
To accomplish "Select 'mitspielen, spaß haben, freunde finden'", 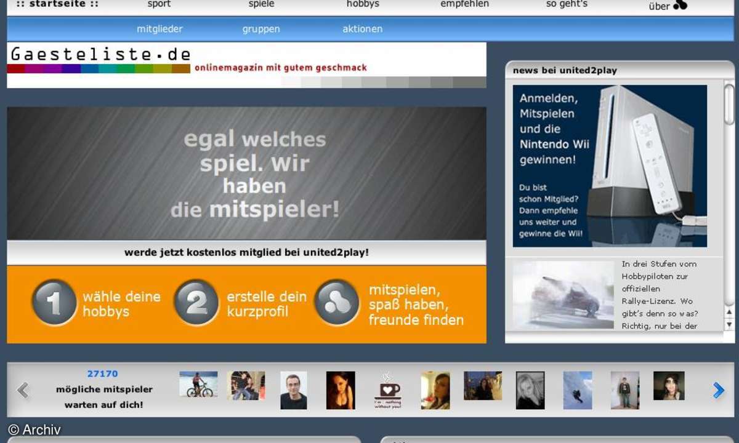I will [416, 305].
